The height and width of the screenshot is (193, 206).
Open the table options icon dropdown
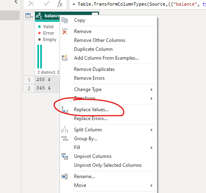(x=29, y=16)
